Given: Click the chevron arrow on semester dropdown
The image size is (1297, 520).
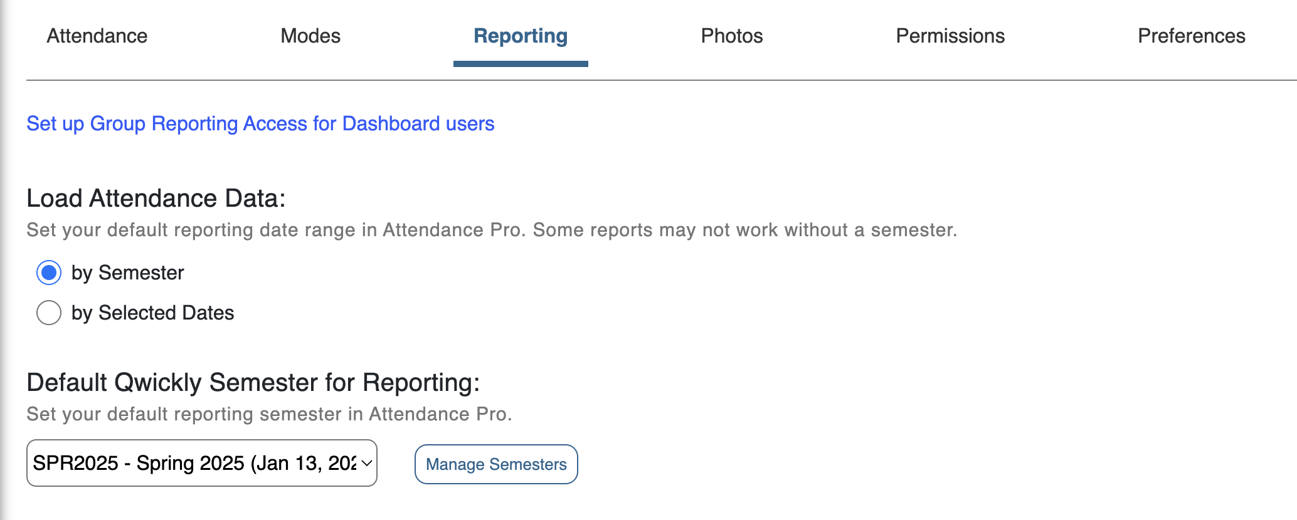Looking at the screenshot, I should (x=367, y=464).
